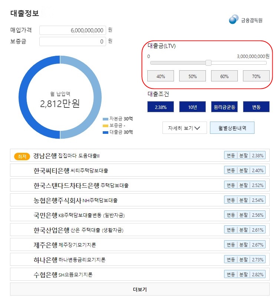Viewport: 276px width, 303px height.
Task: Select the 70% LTV button
Action: coord(256,76)
